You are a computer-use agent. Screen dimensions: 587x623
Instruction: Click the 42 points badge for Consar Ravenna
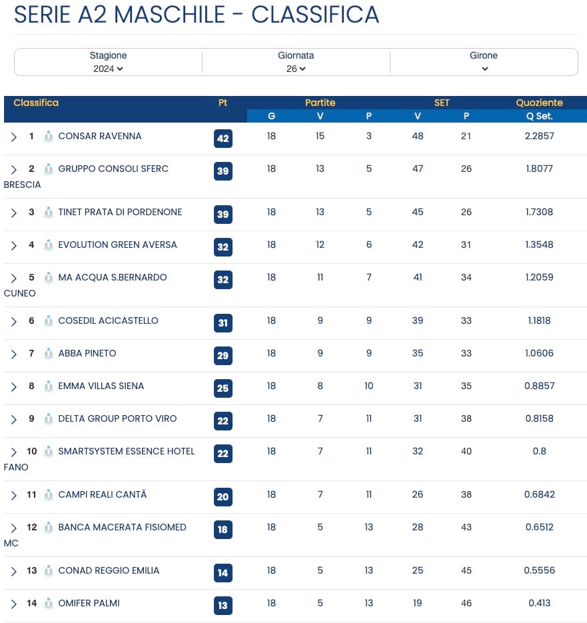(x=223, y=139)
